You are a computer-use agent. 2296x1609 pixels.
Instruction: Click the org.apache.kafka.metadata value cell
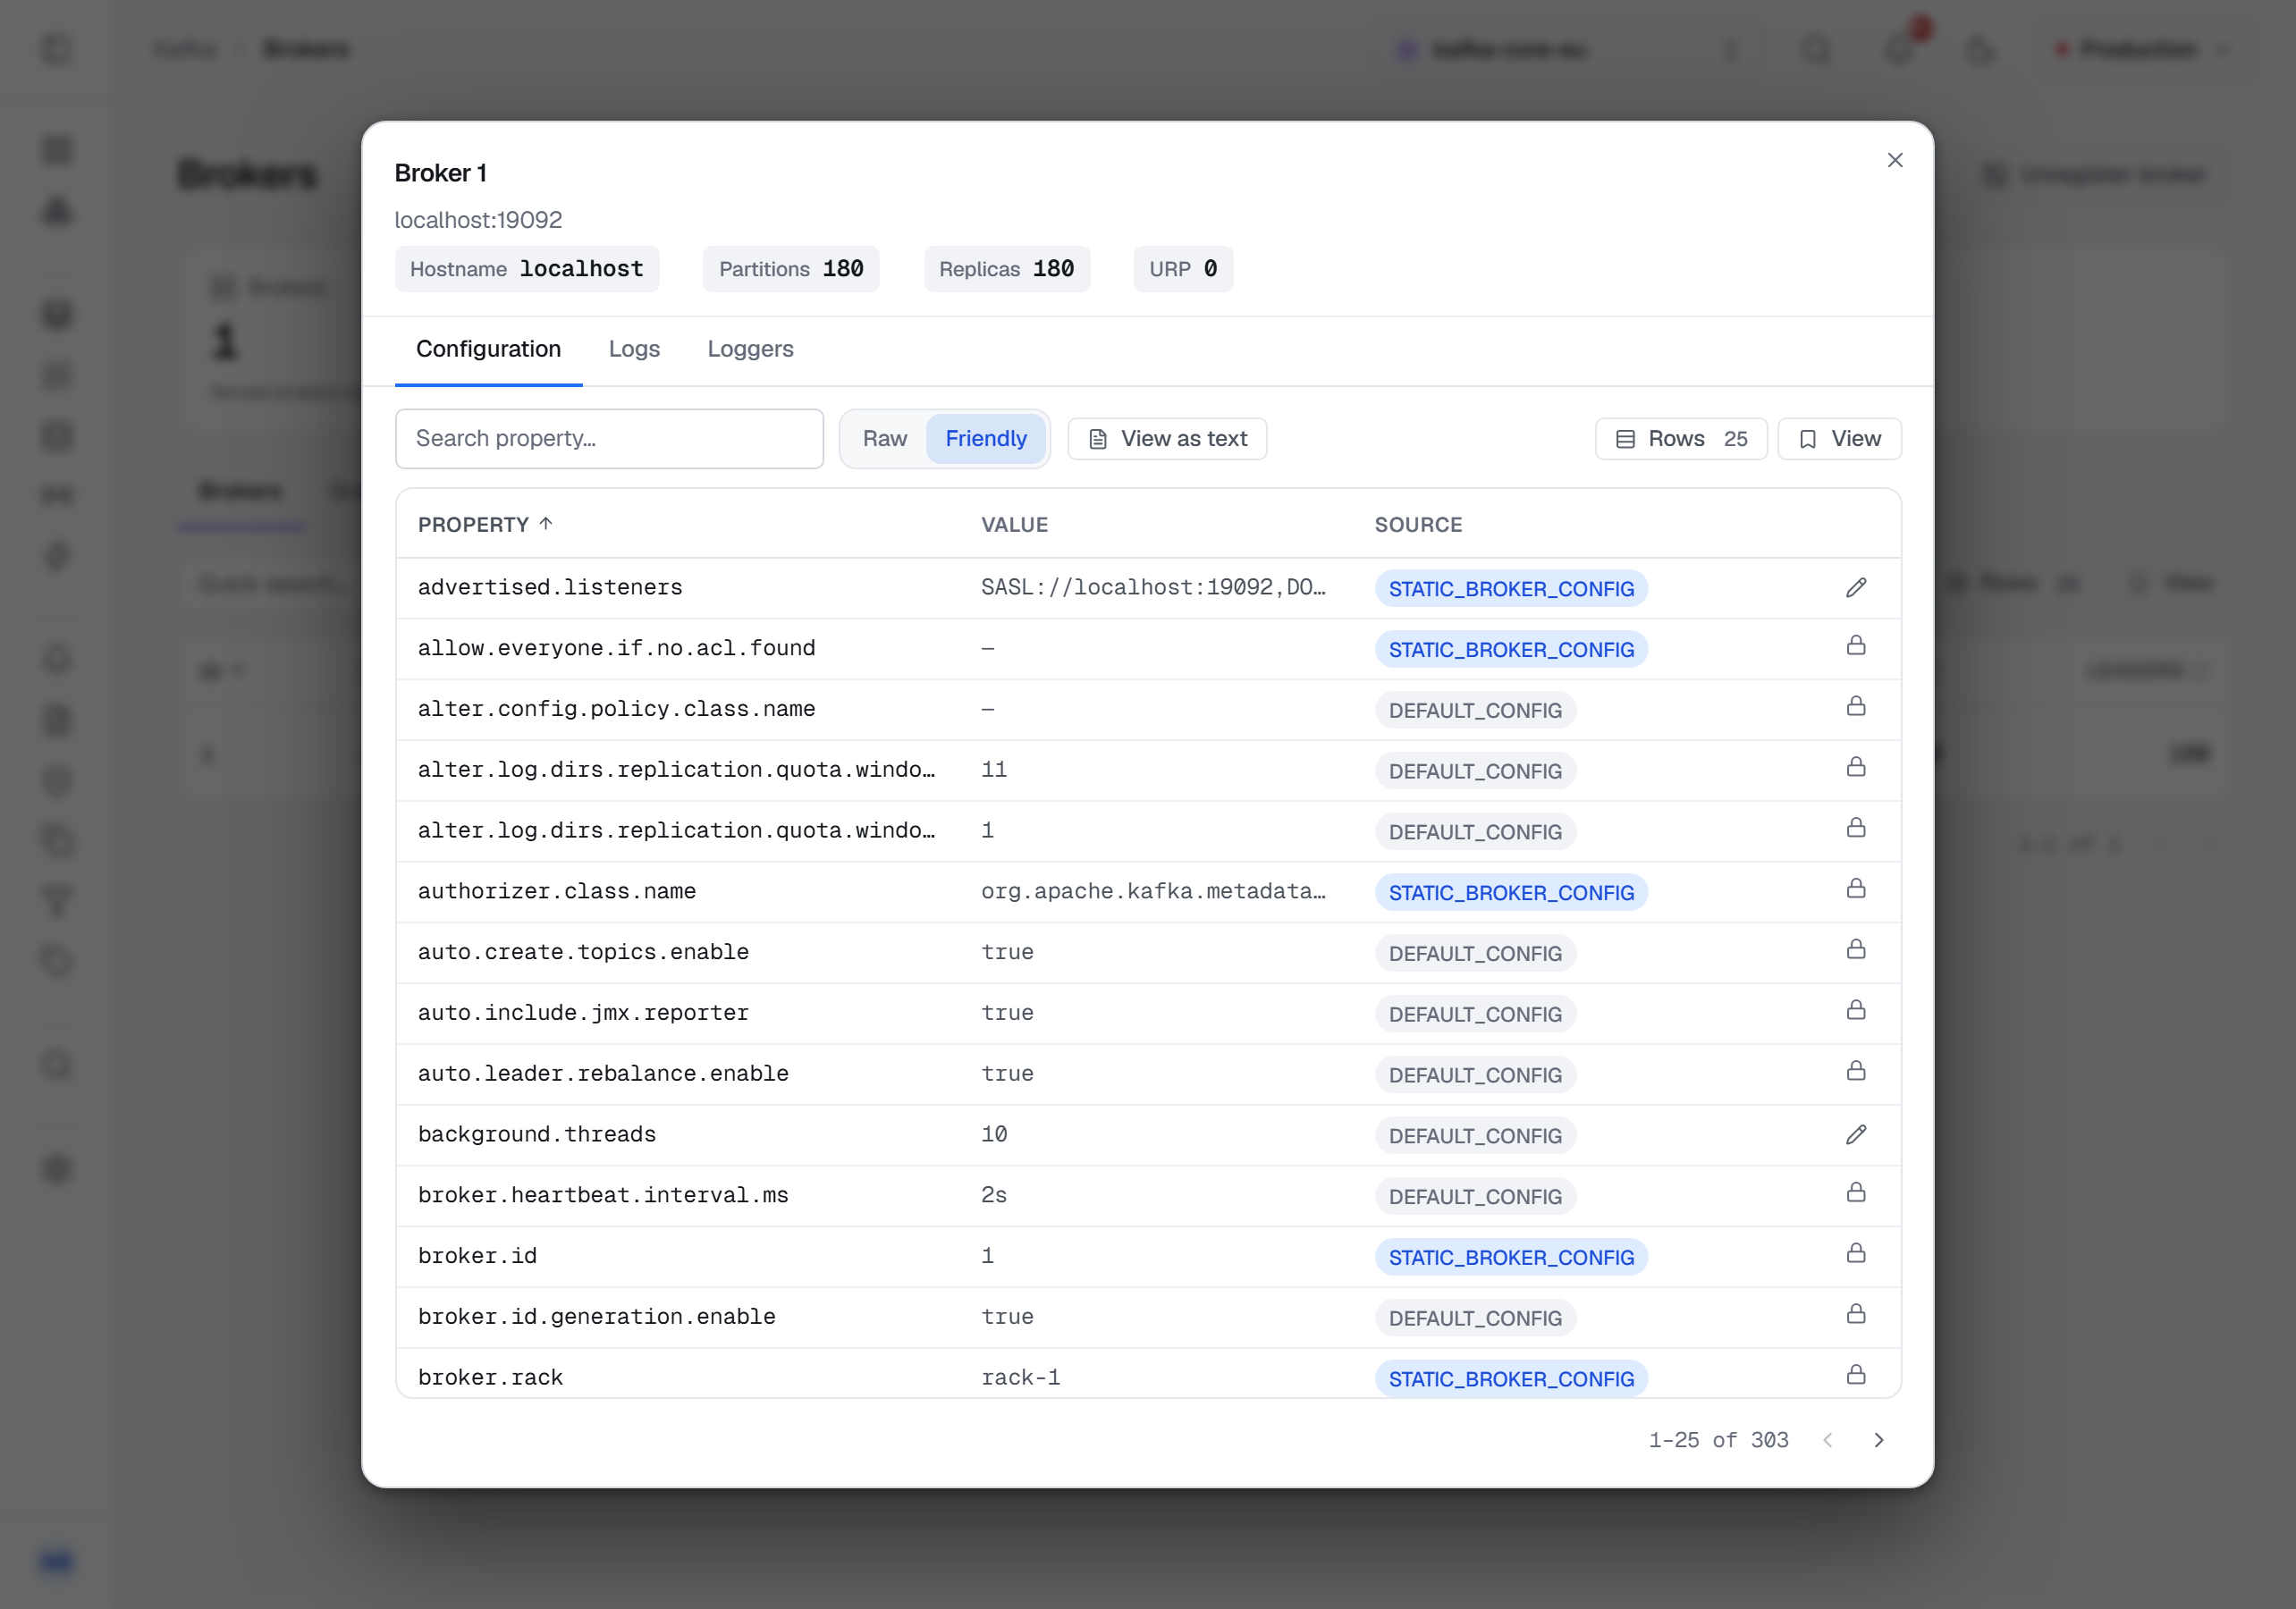pos(1153,891)
